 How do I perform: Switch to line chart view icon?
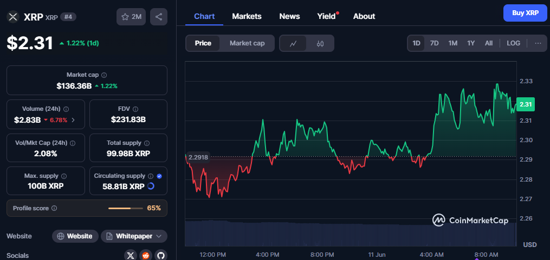293,43
